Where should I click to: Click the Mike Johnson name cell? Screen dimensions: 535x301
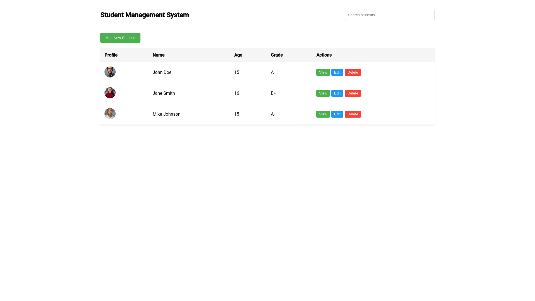click(x=166, y=114)
